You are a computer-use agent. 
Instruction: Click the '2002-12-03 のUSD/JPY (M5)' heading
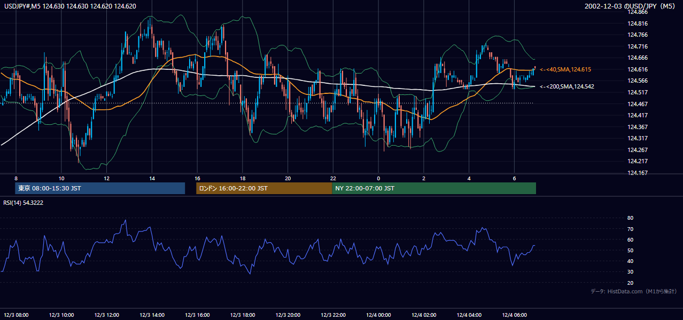pyautogui.click(x=631, y=6)
